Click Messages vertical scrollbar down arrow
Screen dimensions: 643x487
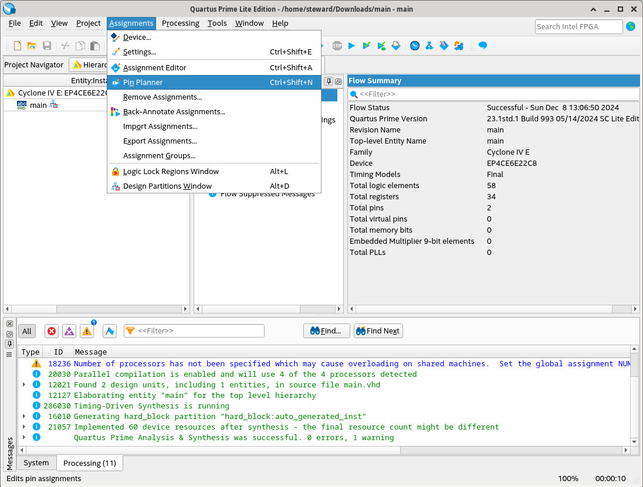(x=634, y=441)
